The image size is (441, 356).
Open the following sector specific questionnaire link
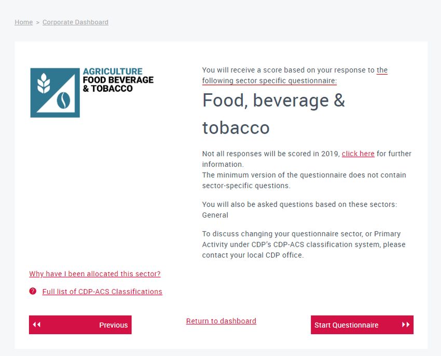point(295,75)
